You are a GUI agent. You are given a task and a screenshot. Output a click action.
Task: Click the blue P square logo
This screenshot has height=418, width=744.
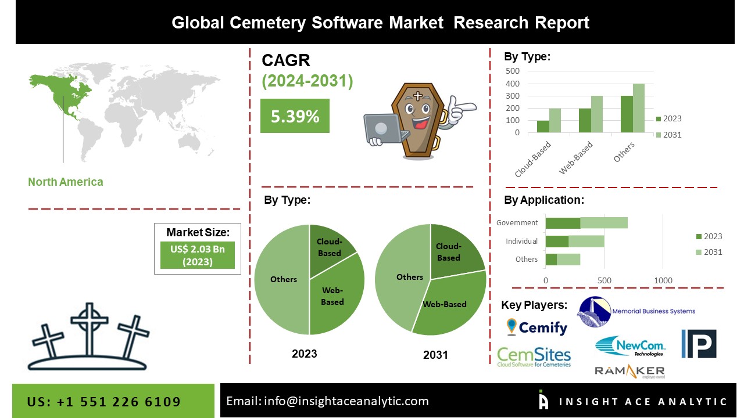pos(699,344)
